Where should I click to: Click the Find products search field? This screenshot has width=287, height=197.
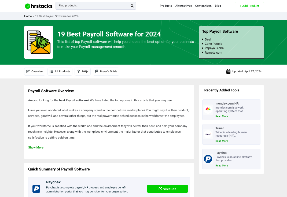click(91, 6)
